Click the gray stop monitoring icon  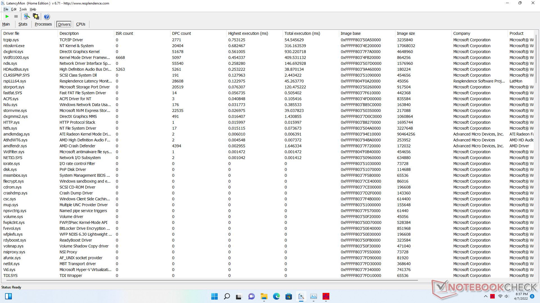16,17
